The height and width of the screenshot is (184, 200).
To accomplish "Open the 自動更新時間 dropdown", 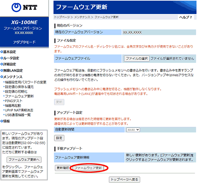I will point(133,130).
